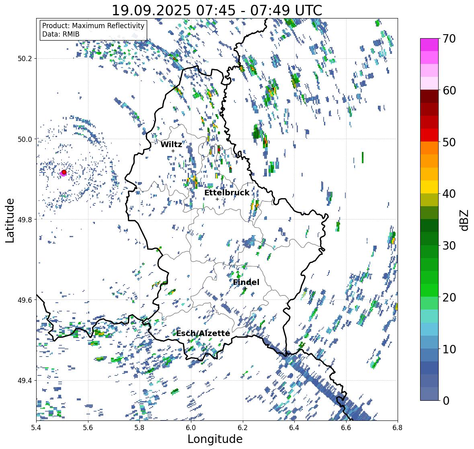Image resolution: width=474 pixels, height=449 pixels.
Task: Click the bright green colorbar segment at 20
Action: click(429, 290)
